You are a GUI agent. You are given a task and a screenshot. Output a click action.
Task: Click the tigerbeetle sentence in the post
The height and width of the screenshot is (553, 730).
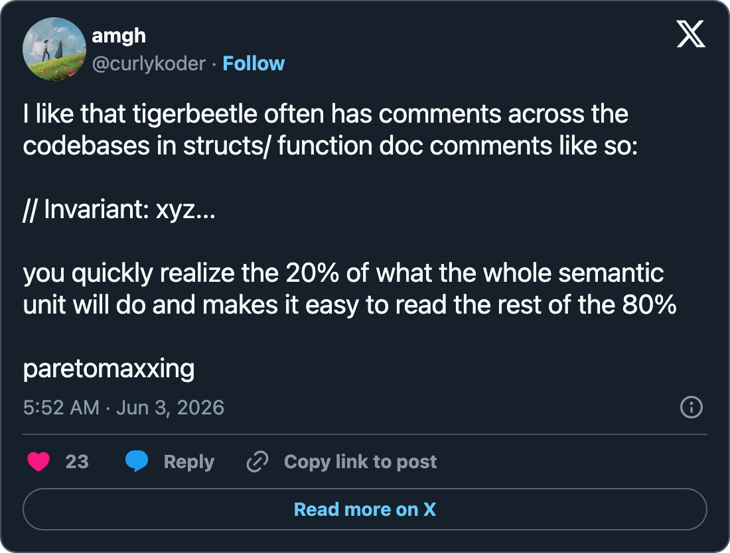pyautogui.click(x=330, y=130)
